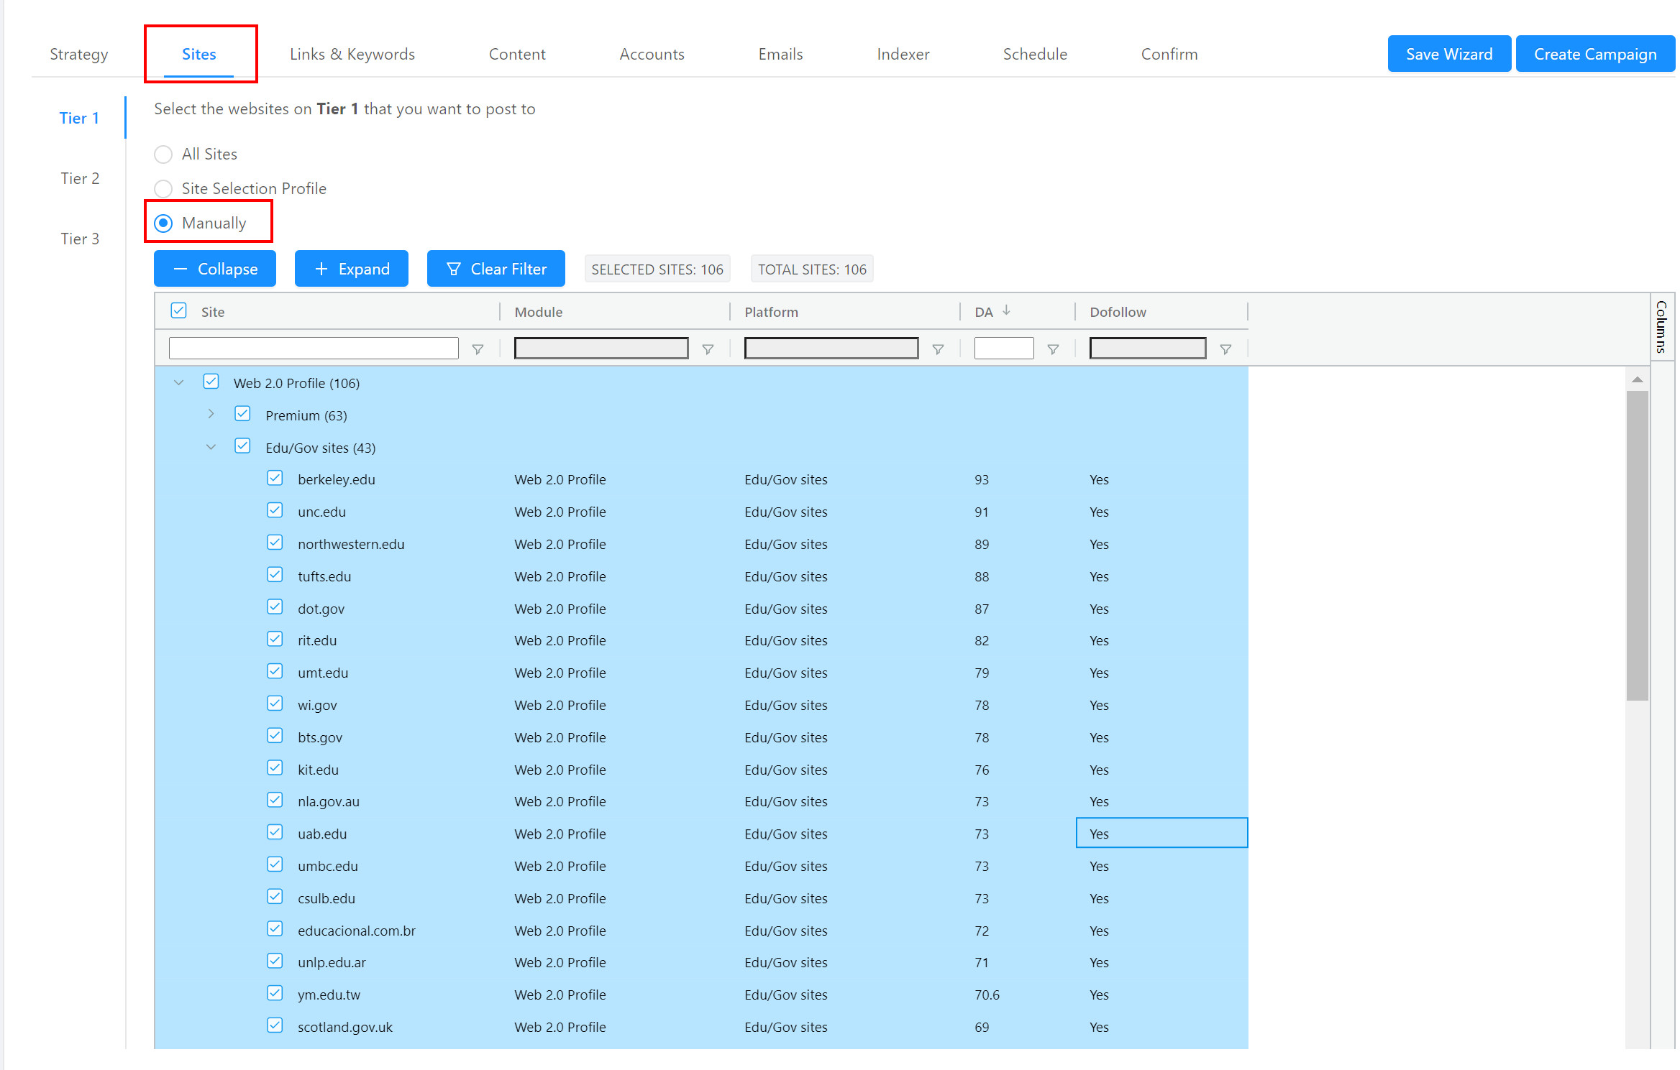This screenshot has width=1680, height=1070.
Task: Click the DA column filter funnel icon
Action: [x=1053, y=349]
